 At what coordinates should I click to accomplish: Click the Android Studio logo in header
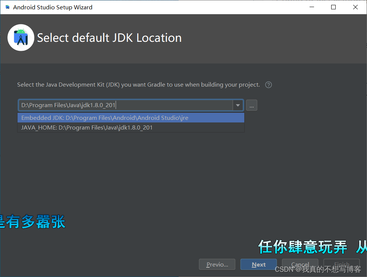click(x=21, y=38)
